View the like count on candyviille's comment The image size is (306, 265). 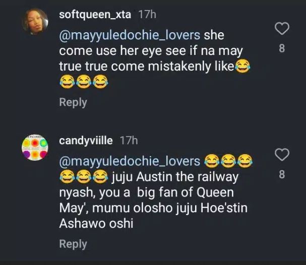[x=282, y=175]
